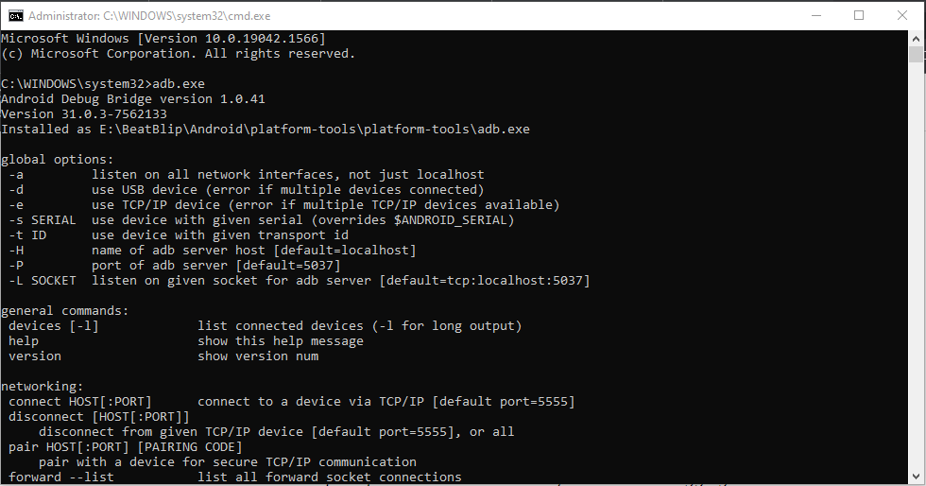Viewport: 926px width, 486px height.
Task: Click the "general commands:" heading
Action: click(64, 311)
